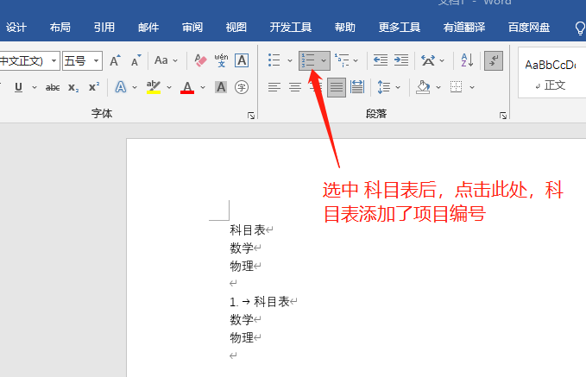
Task: Click the clear formatting eraser icon
Action: [200, 60]
